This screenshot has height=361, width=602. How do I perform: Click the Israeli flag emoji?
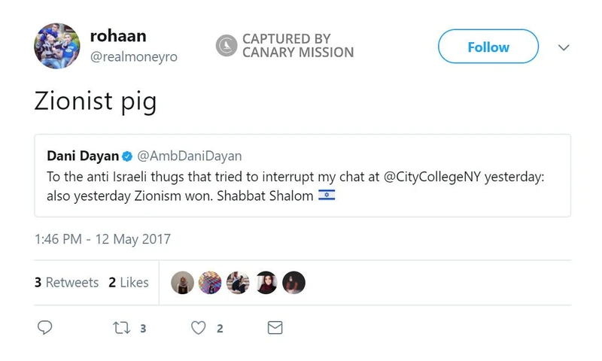(327, 196)
